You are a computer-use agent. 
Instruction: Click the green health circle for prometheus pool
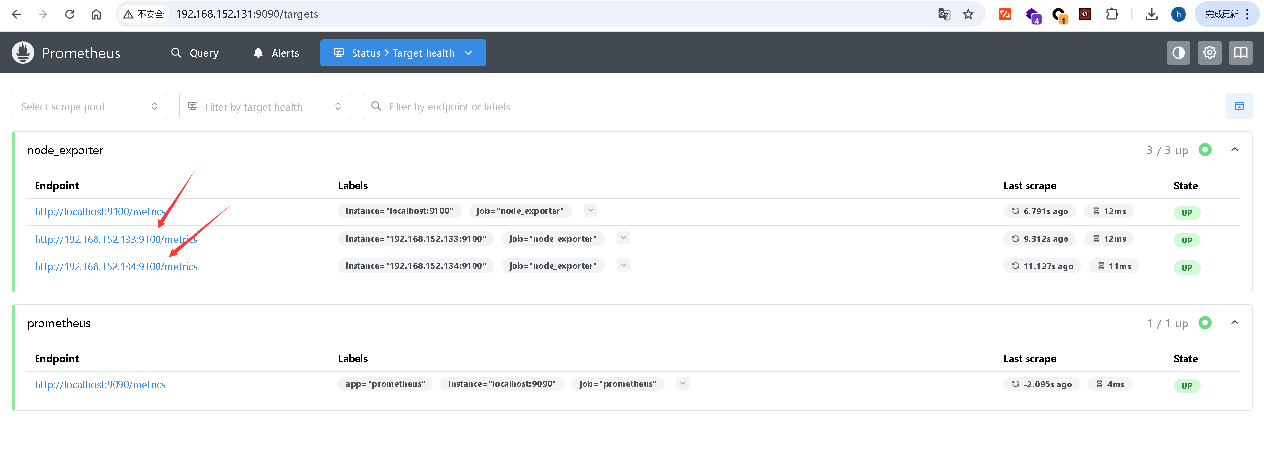[x=1205, y=323]
